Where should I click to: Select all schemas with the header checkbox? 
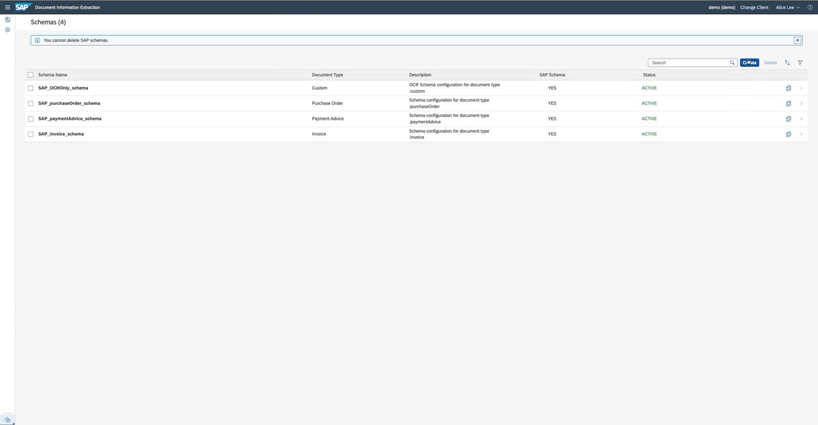29,73
